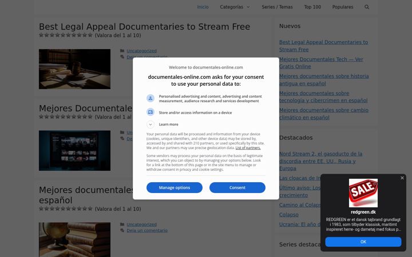The width and height of the screenshot is (412, 257).
Task: Click folder icon beside first Uncategorized link
Action: tap(122, 51)
